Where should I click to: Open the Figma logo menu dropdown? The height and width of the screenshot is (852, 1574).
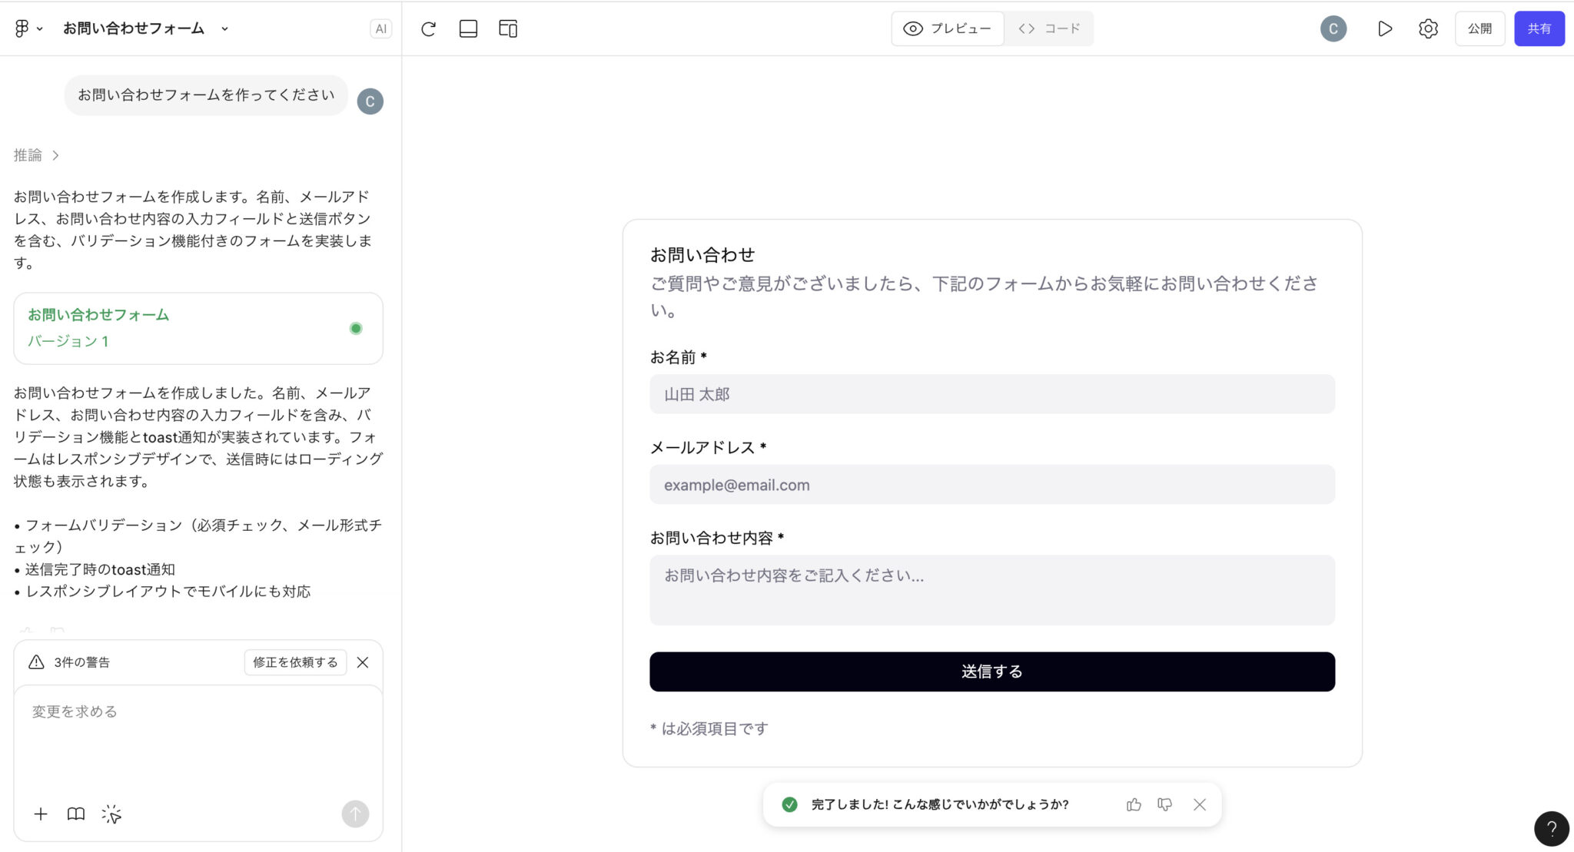pyautogui.click(x=28, y=29)
